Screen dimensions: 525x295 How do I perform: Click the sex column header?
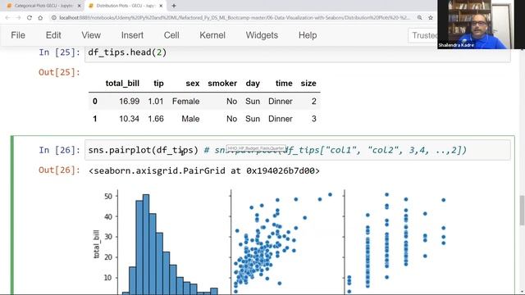[193, 84]
